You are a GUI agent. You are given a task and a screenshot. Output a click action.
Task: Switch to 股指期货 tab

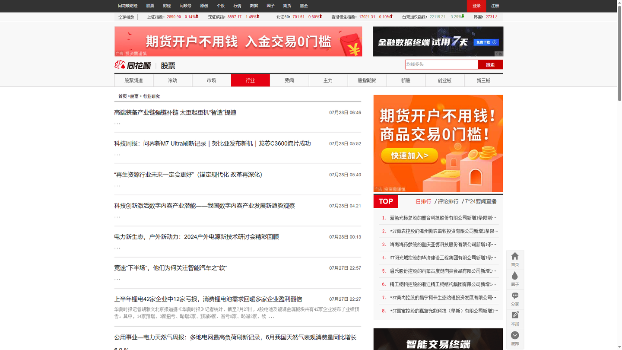(367, 80)
